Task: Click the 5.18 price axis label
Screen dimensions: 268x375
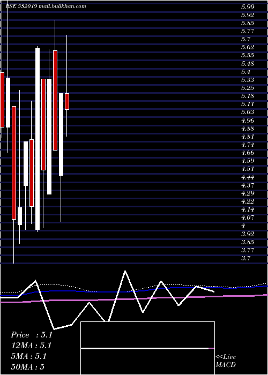Action: click(248, 96)
